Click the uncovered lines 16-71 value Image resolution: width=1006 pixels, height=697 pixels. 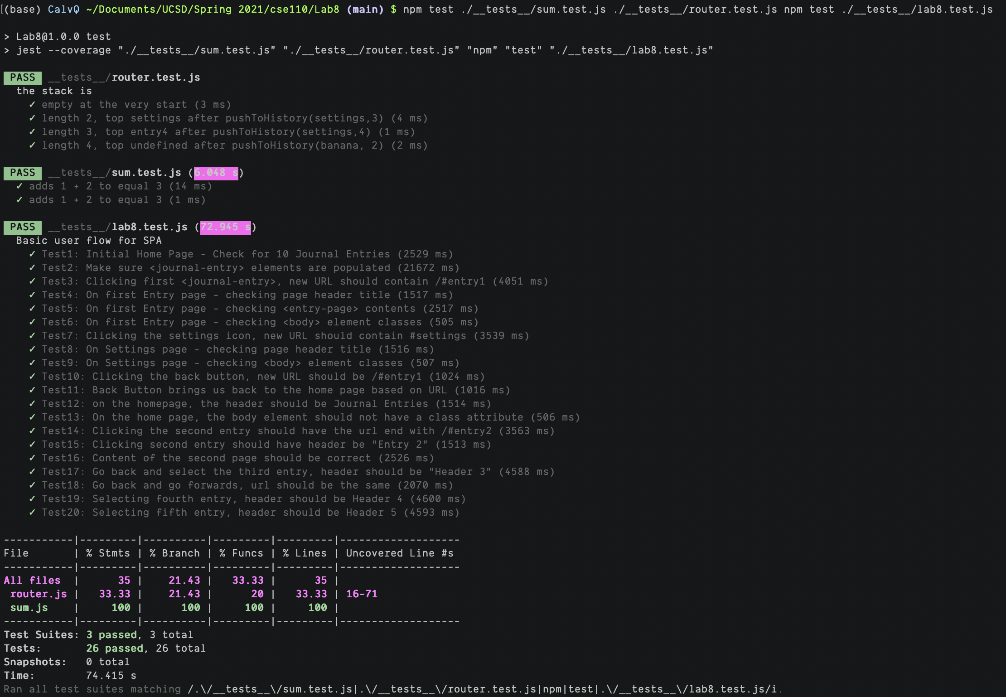[362, 594]
